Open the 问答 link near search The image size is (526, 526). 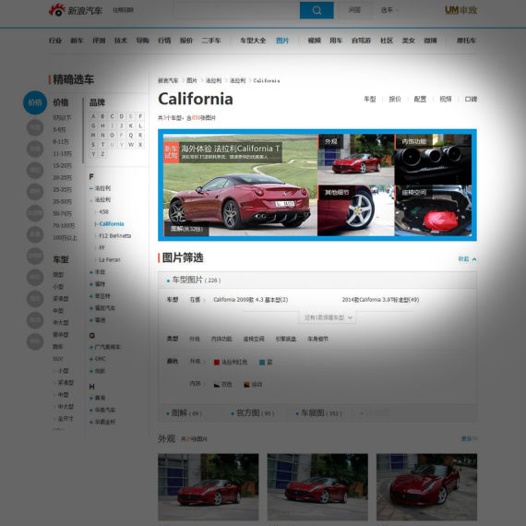(354, 10)
